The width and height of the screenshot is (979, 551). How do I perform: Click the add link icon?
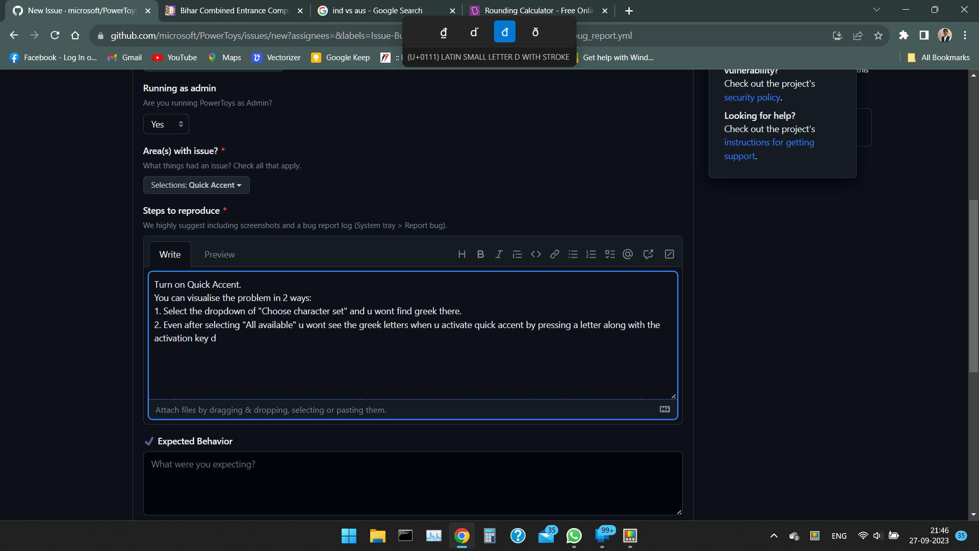(554, 254)
